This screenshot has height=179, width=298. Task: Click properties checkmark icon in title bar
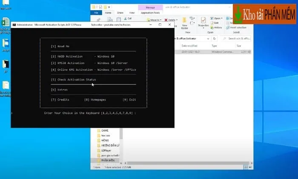point(100,7)
